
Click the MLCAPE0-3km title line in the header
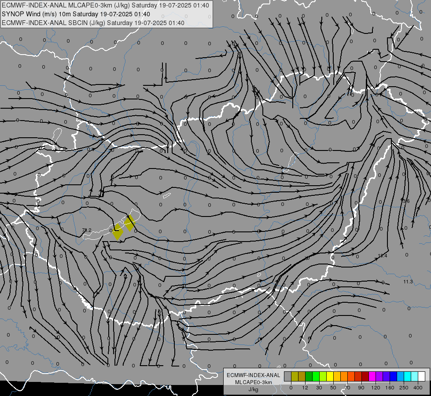(105, 5)
